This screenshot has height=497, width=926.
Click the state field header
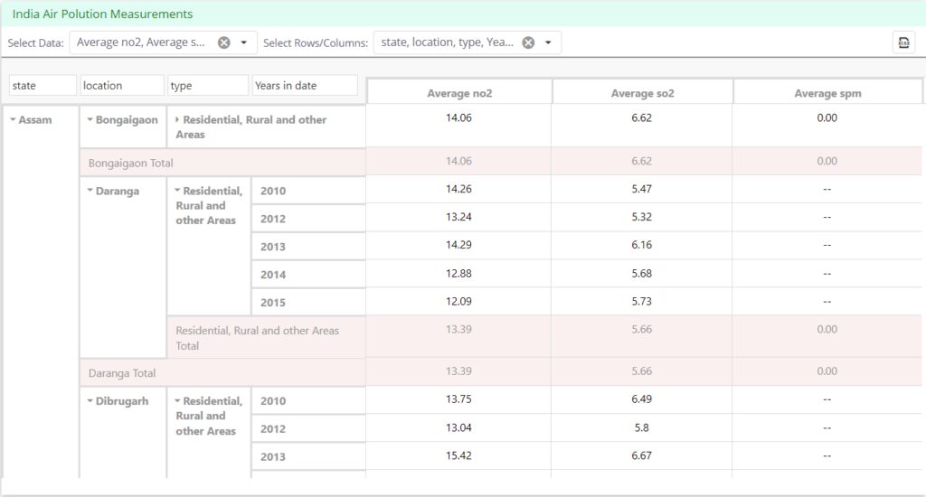pyautogui.click(x=43, y=86)
